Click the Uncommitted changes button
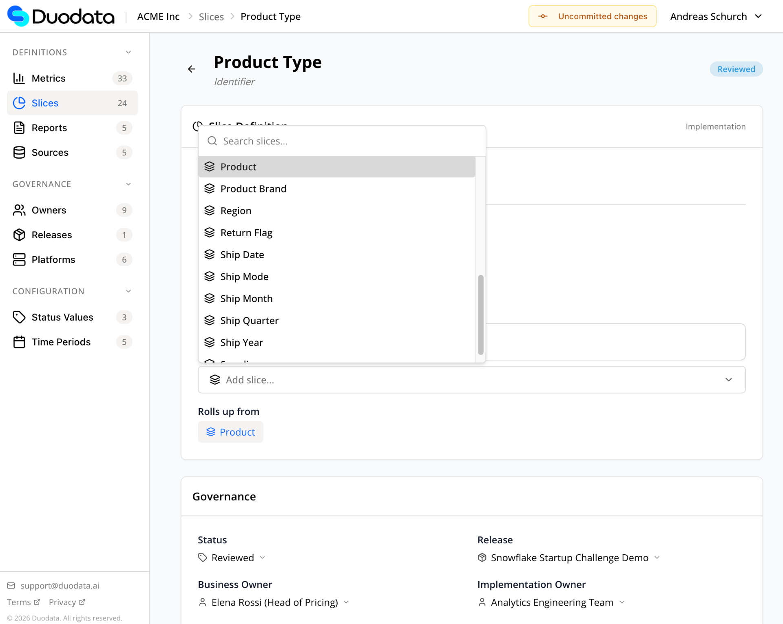Viewport: 783px width, 624px height. [x=592, y=16]
